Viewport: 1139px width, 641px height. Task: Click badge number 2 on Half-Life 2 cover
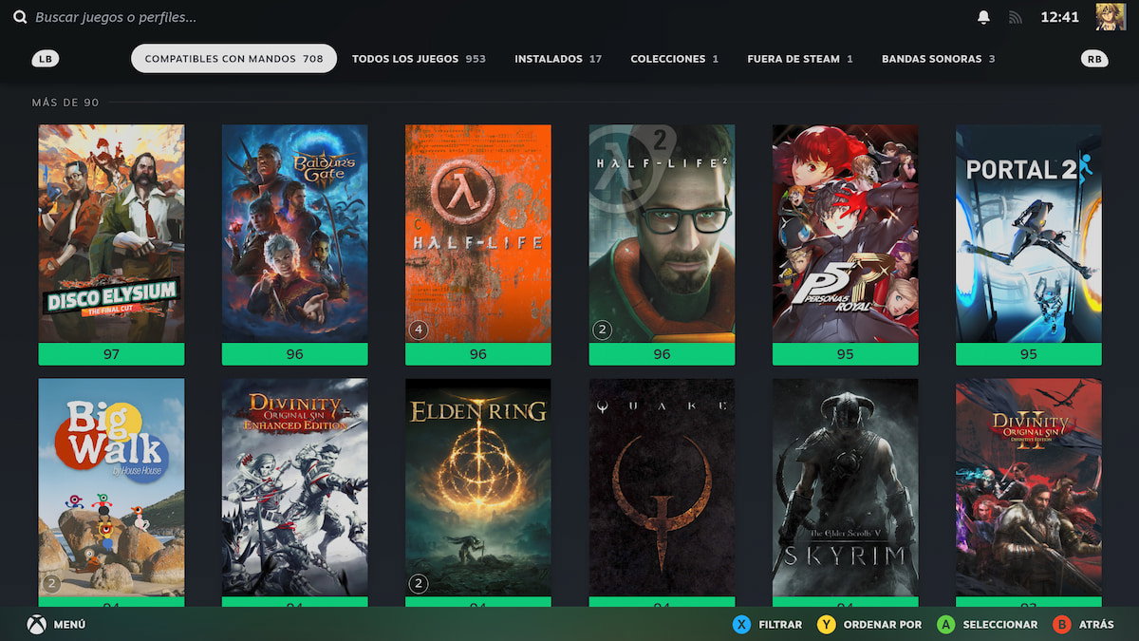click(x=602, y=330)
